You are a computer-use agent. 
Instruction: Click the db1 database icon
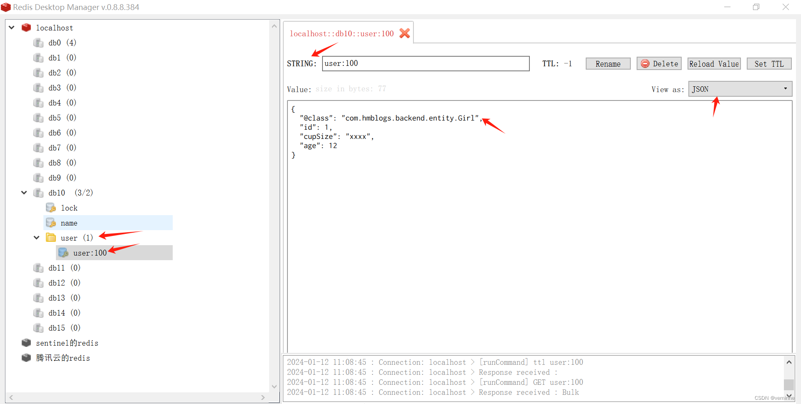(x=38, y=58)
